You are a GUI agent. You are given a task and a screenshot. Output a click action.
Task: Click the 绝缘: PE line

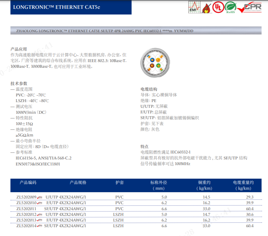[x=149, y=101]
